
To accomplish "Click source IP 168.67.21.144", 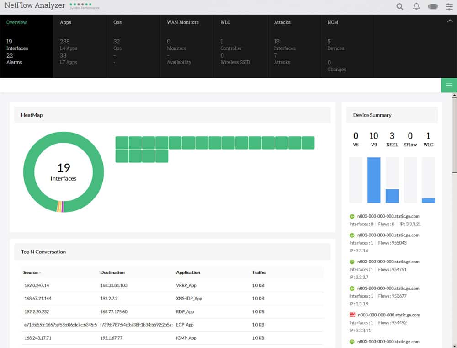I will pyautogui.click(x=37, y=299).
